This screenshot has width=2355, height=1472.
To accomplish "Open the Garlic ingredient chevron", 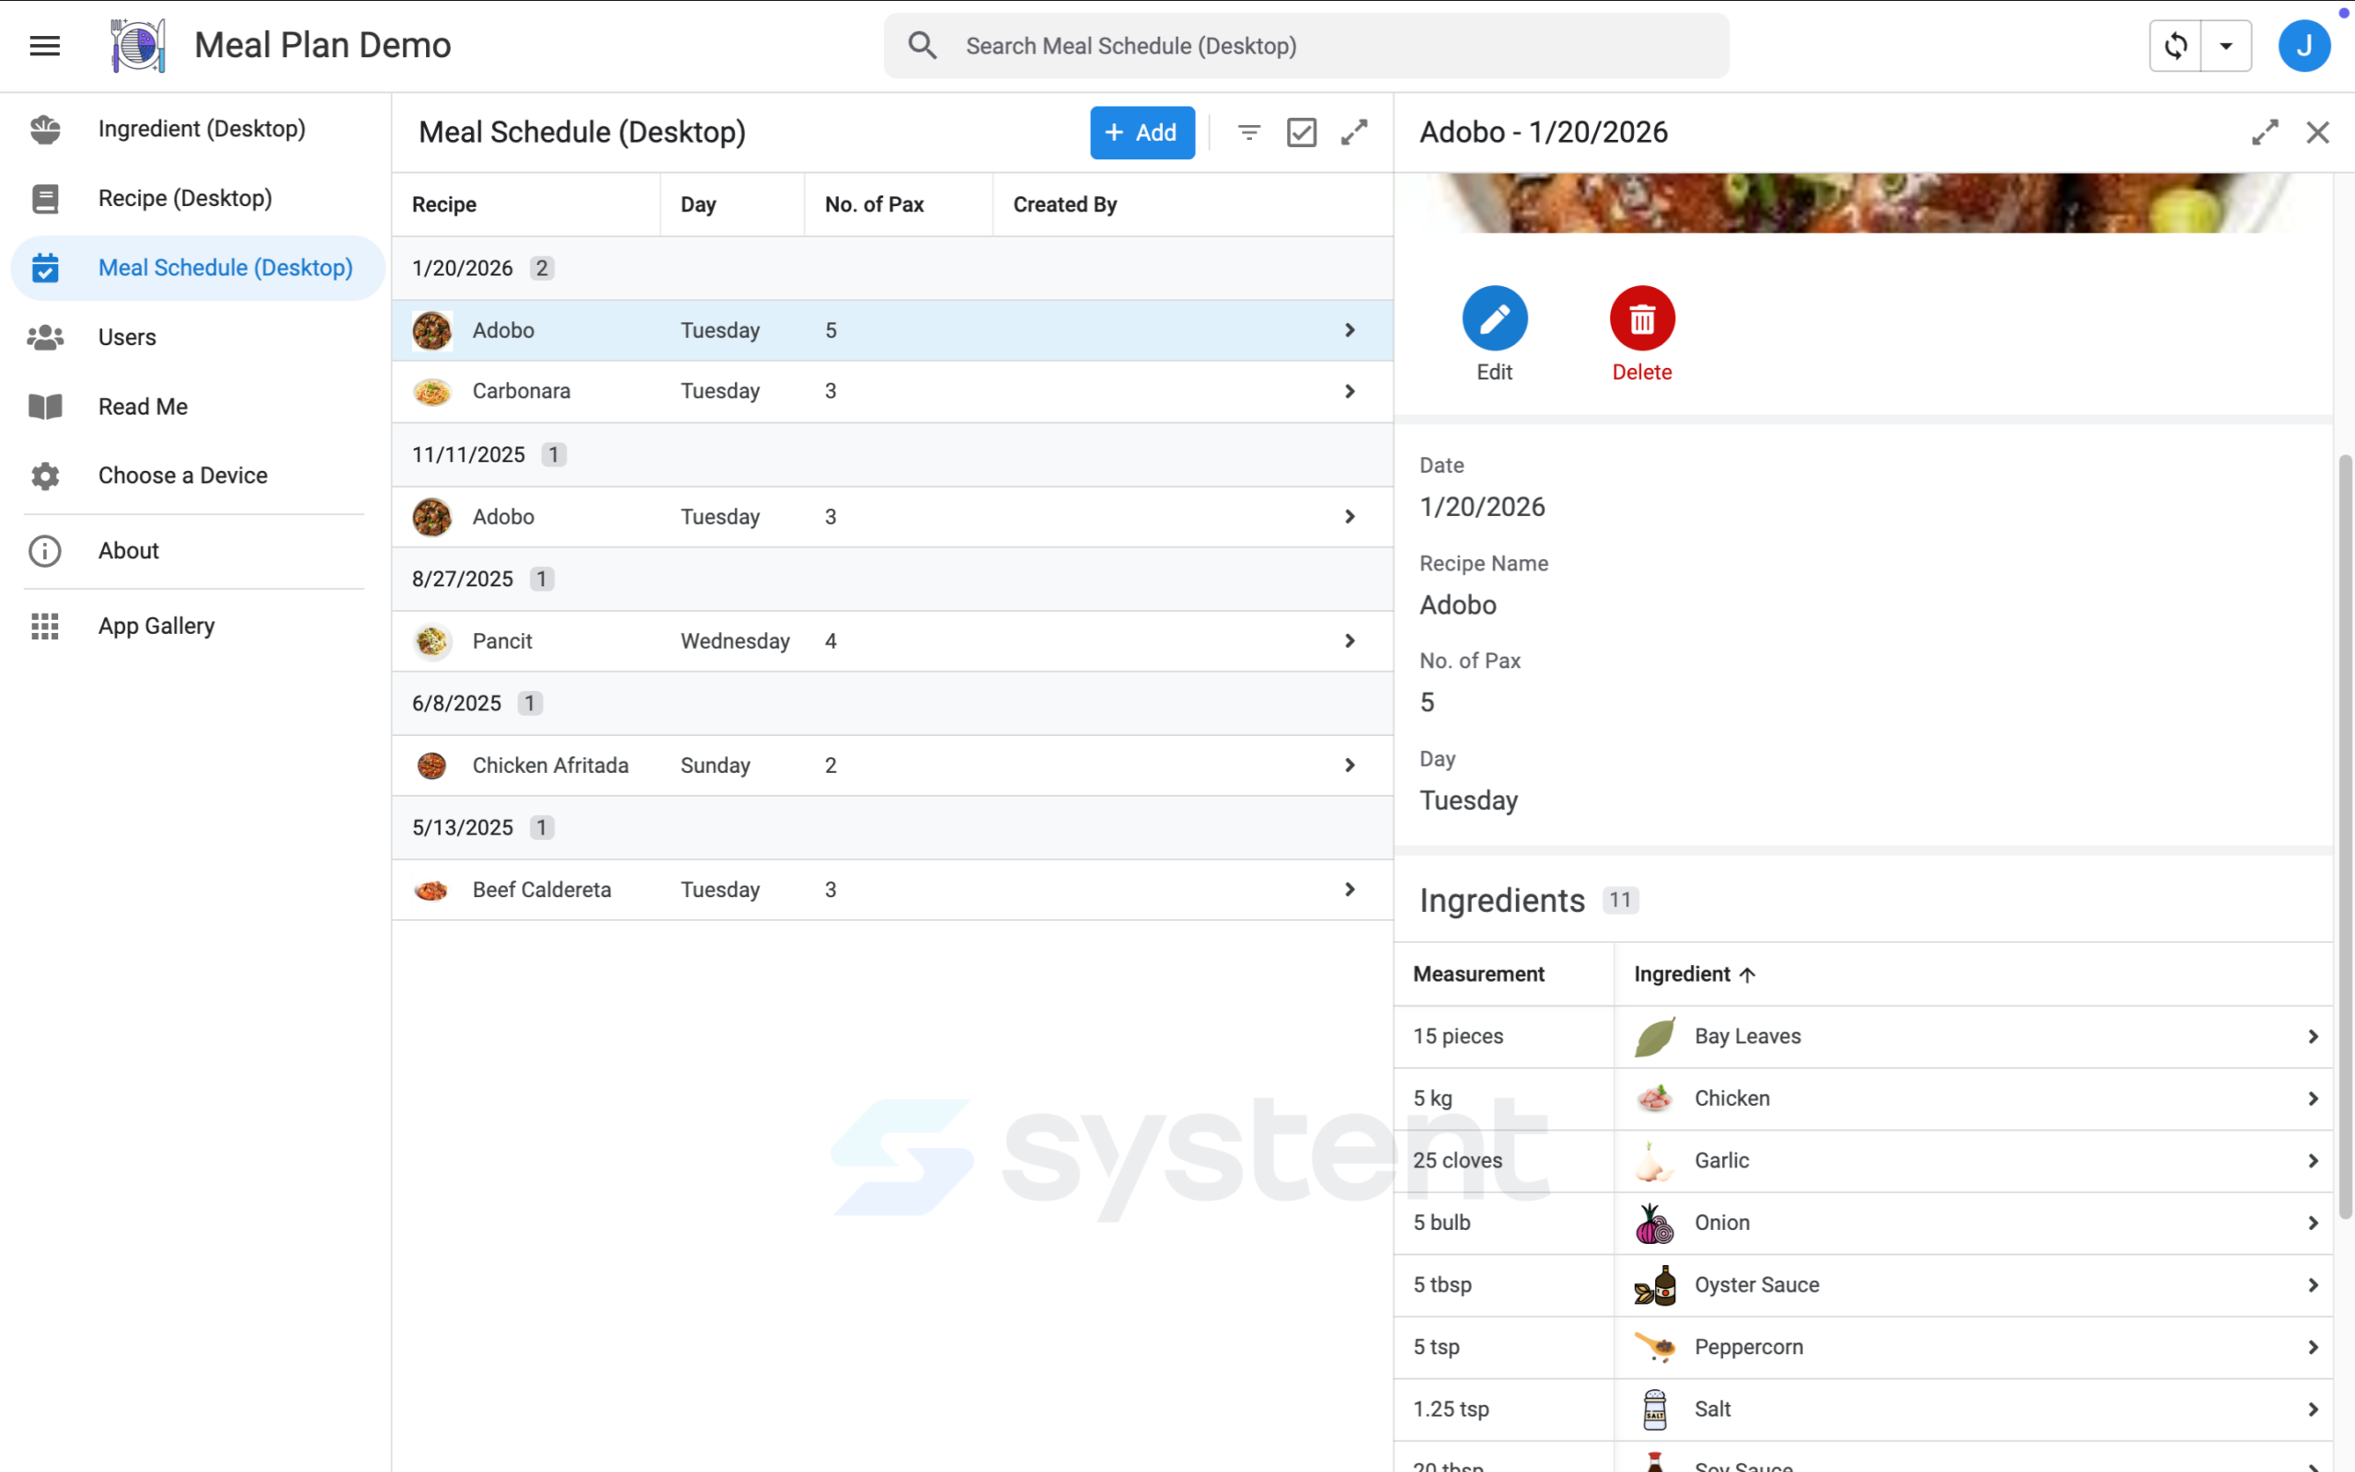I will [2314, 1160].
